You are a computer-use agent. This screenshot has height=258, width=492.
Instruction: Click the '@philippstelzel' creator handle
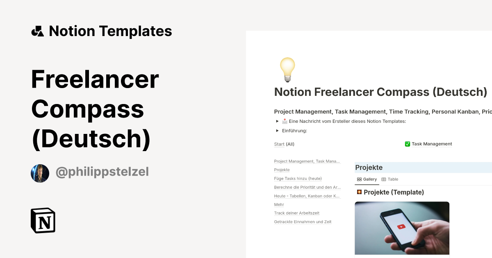click(102, 172)
